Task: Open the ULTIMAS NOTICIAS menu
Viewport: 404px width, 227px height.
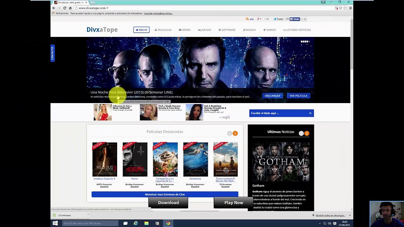Action: (297, 30)
